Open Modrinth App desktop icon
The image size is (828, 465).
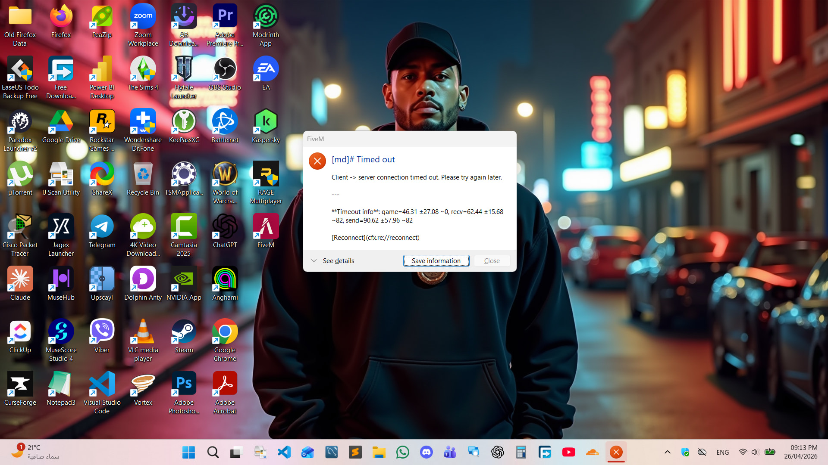click(266, 25)
